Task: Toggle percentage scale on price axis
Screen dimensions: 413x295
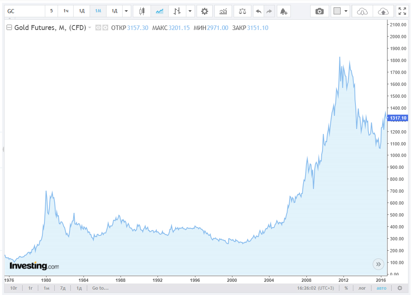Action: (x=346, y=288)
